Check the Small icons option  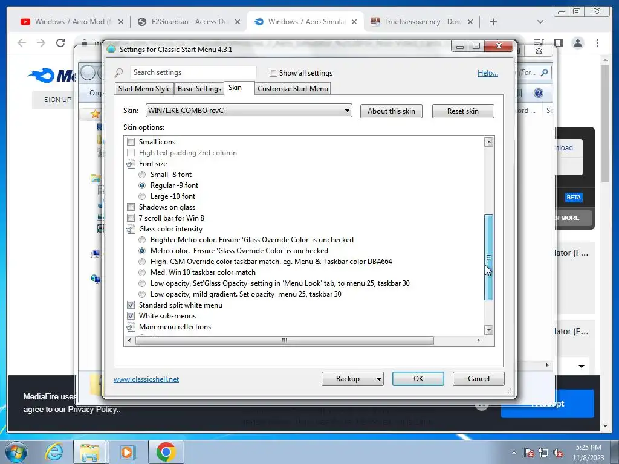[x=131, y=141]
